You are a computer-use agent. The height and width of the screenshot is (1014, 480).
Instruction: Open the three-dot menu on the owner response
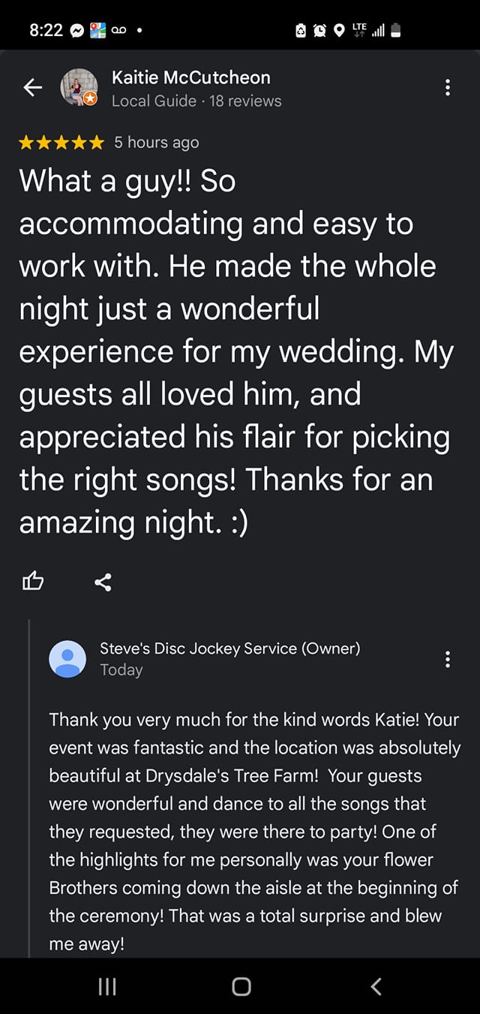(448, 659)
